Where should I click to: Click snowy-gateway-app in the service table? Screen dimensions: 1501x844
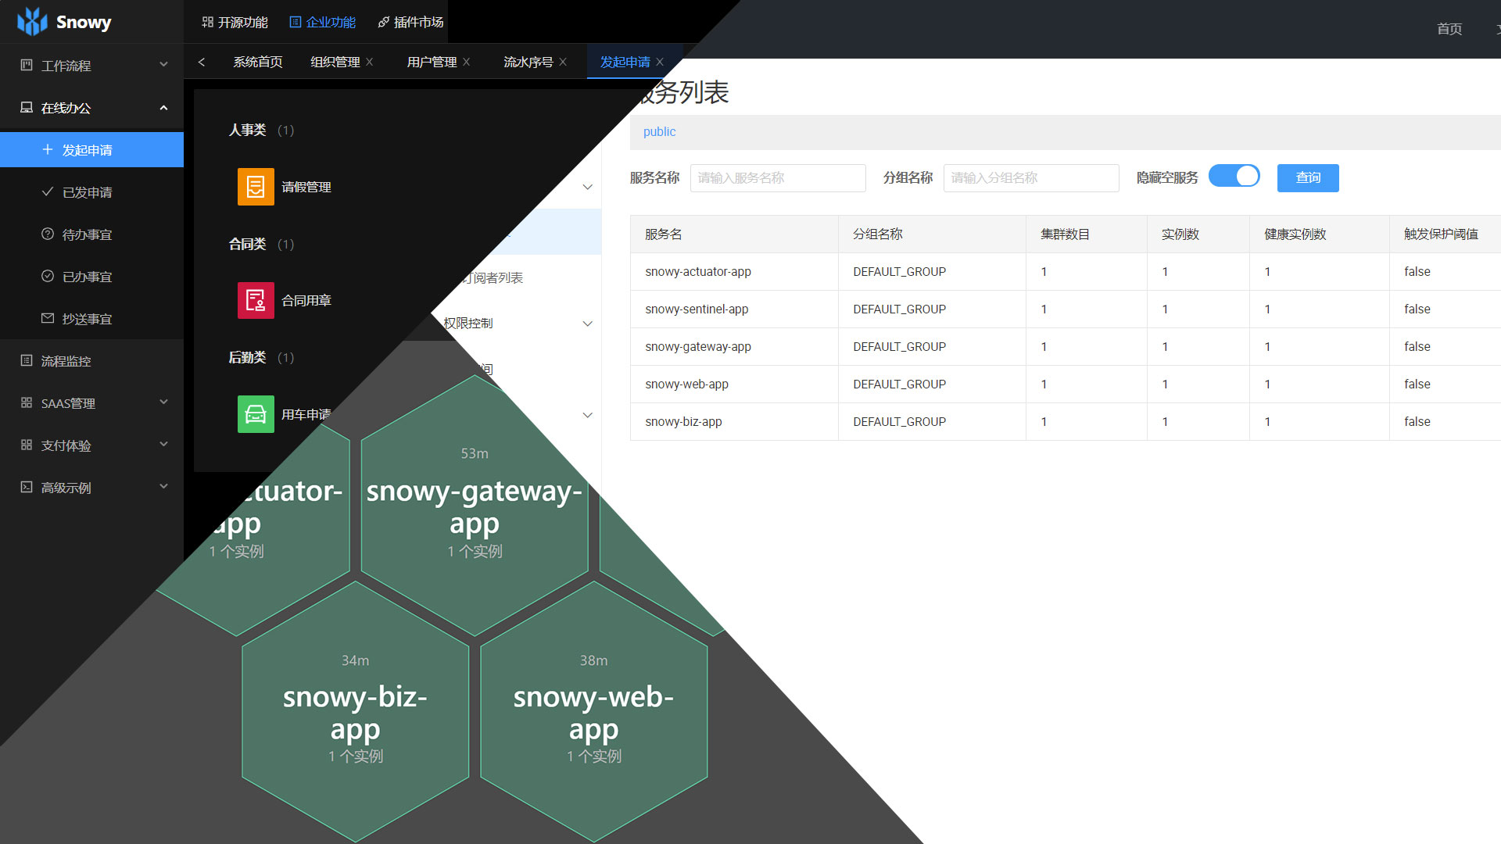698,346
